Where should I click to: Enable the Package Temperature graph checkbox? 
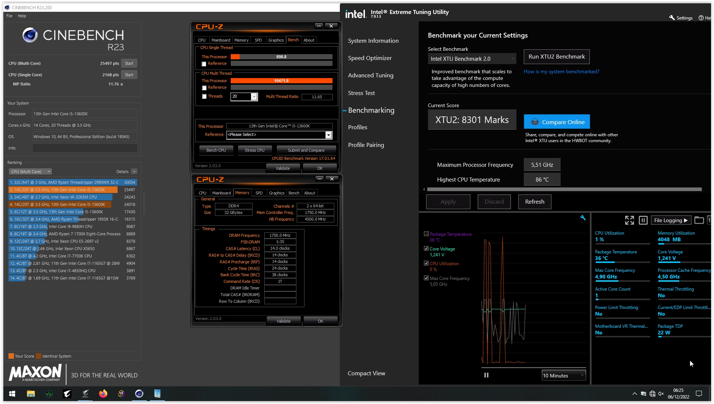[x=426, y=234]
